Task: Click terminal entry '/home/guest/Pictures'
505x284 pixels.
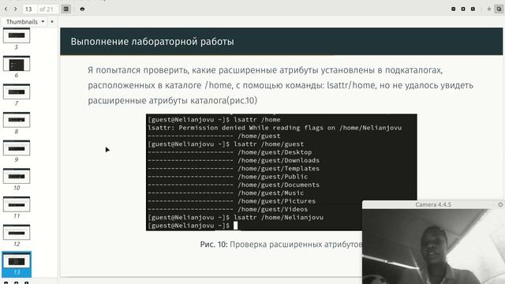Action: coord(277,201)
